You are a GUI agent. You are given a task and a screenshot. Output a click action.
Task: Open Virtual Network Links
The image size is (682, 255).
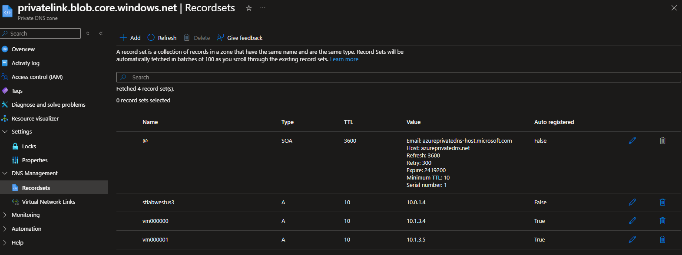48,202
